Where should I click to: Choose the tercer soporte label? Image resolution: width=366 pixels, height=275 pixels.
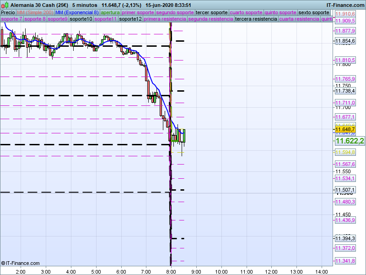[211, 13]
